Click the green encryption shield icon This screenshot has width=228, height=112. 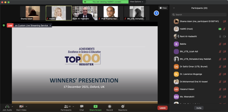pos(4,25)
